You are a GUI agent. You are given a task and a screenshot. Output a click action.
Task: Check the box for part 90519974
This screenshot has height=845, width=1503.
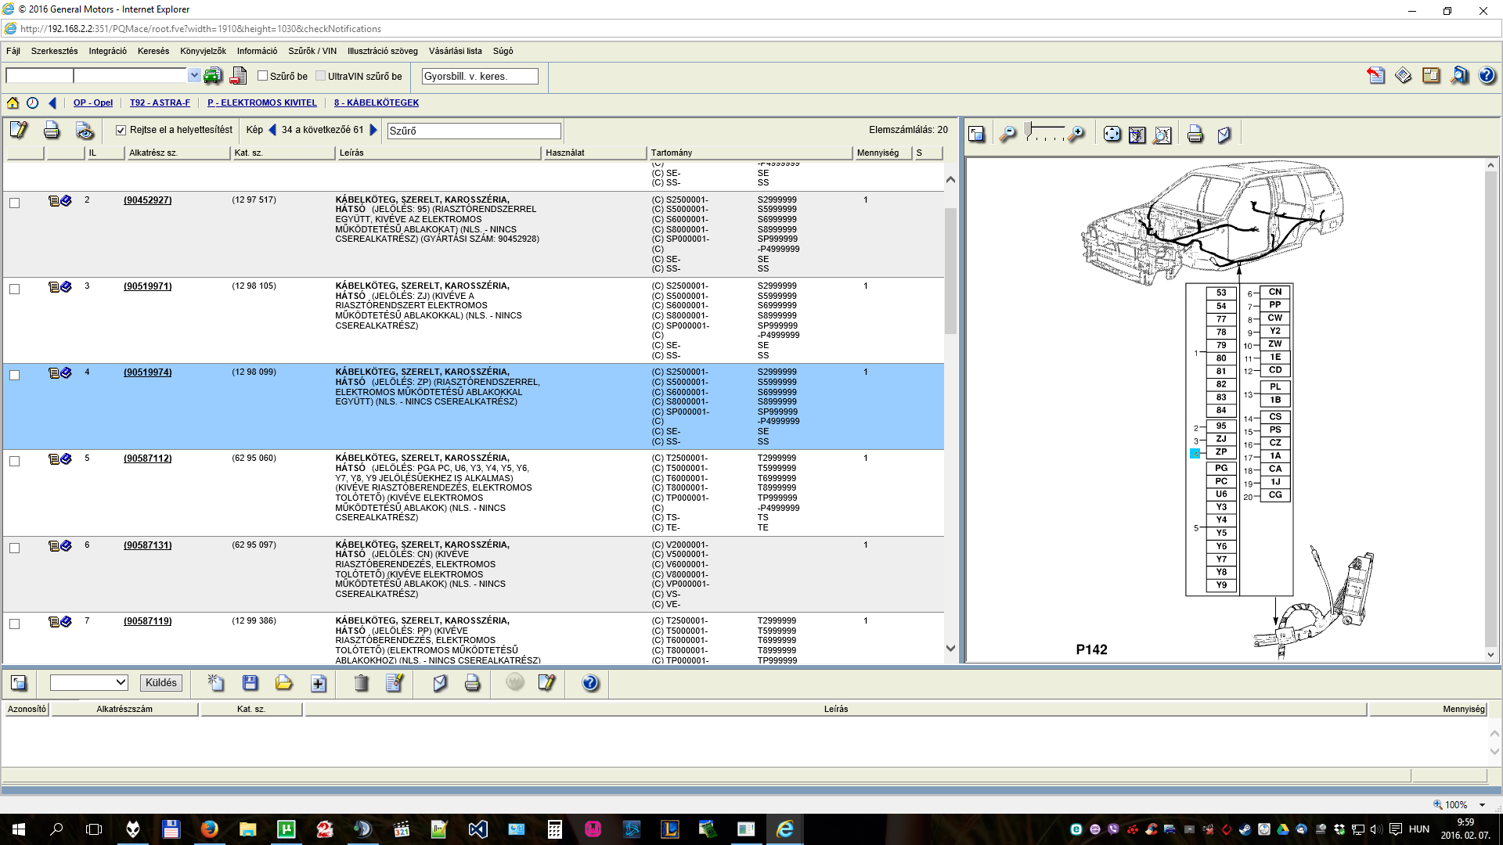coord(14,375)
